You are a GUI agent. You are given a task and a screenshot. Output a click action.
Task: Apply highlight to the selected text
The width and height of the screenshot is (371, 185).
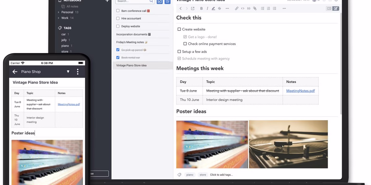point(213,8)
